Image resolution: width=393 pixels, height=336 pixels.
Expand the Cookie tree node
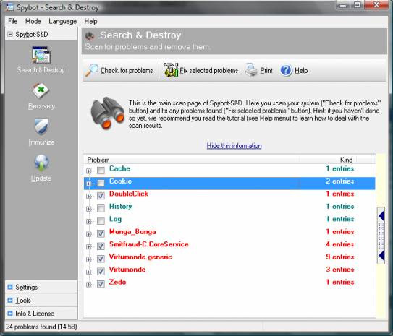pyautogui.click(x=89, y=184)
